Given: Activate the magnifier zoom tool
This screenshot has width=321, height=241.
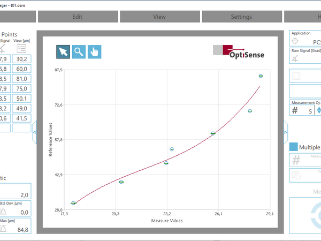Looking at the screenshot, I should point(79,51).
